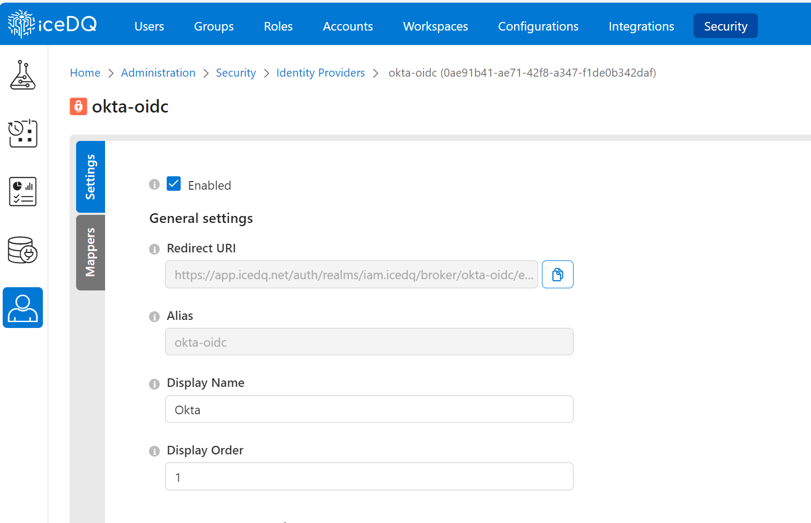
Task: Open the clock scheduler icon in sidebar
Action: (x=23, y=133)
